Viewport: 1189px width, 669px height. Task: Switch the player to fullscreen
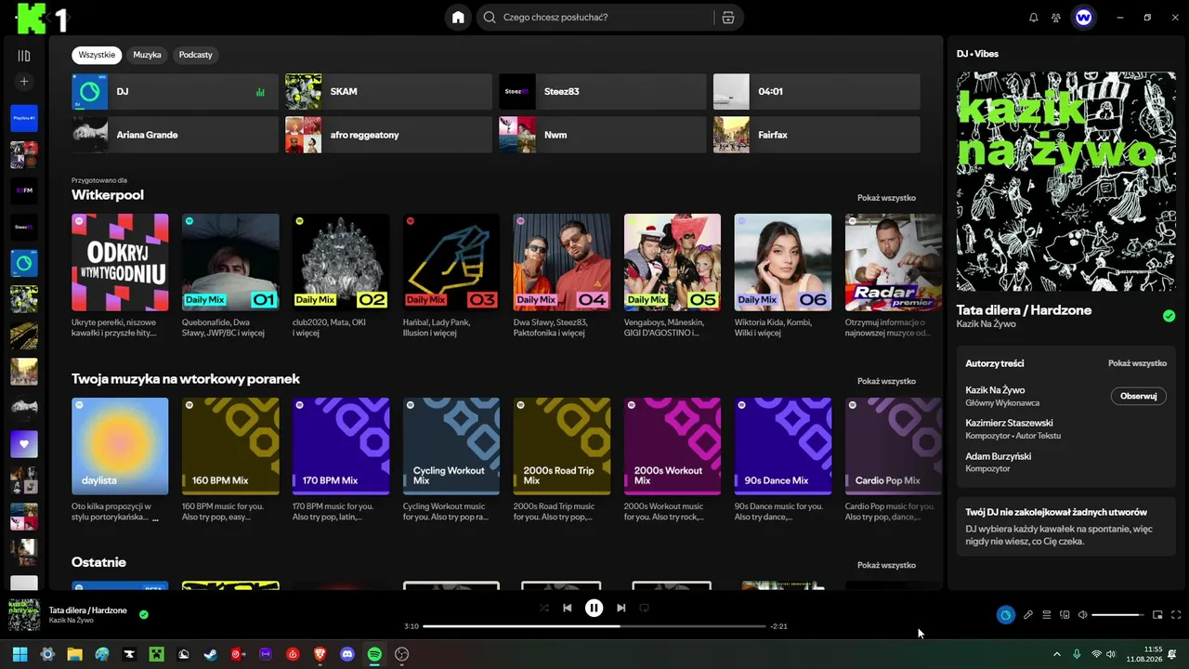coord(1176,614)
